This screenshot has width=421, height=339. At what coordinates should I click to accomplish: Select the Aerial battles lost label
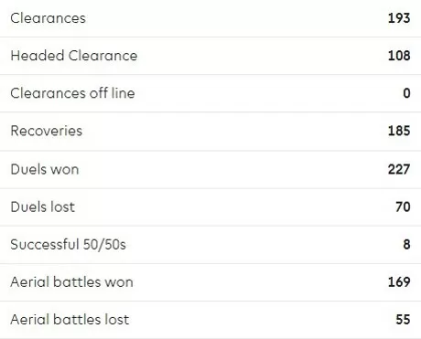pos(70,320)
